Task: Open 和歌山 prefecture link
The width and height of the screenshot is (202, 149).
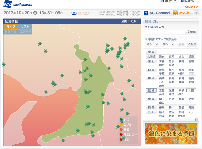Action: coord(181,94)
